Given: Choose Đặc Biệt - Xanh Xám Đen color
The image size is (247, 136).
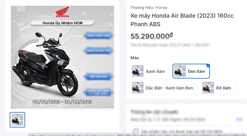Looking at the screenshot, I should click(x=164, y=88).
